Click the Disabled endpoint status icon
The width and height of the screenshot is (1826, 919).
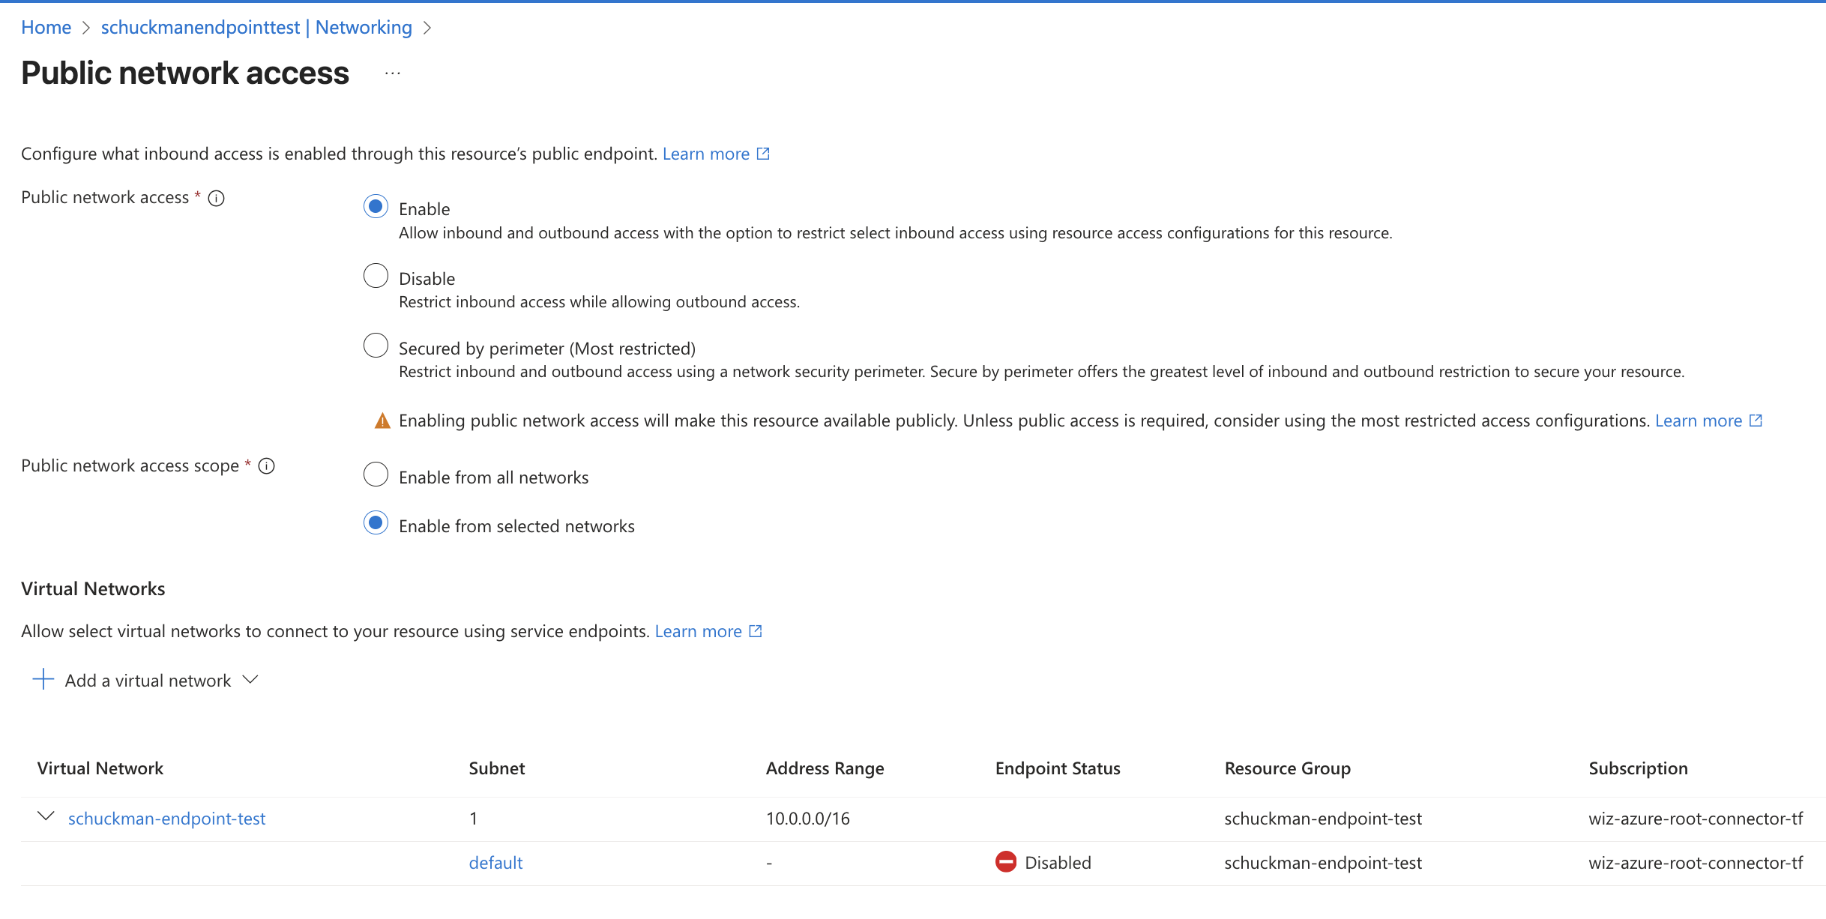pyautogui.click(x=1007, y=862)
